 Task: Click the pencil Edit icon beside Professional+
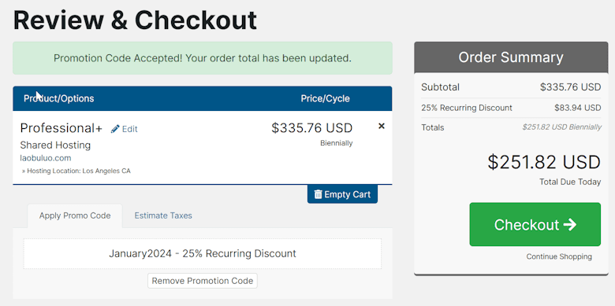(115, 129)
